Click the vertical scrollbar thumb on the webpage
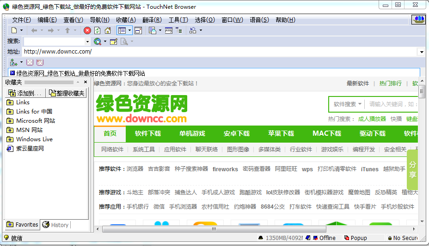This screenshot has width=429, height=246. click(x=422, y=91)
